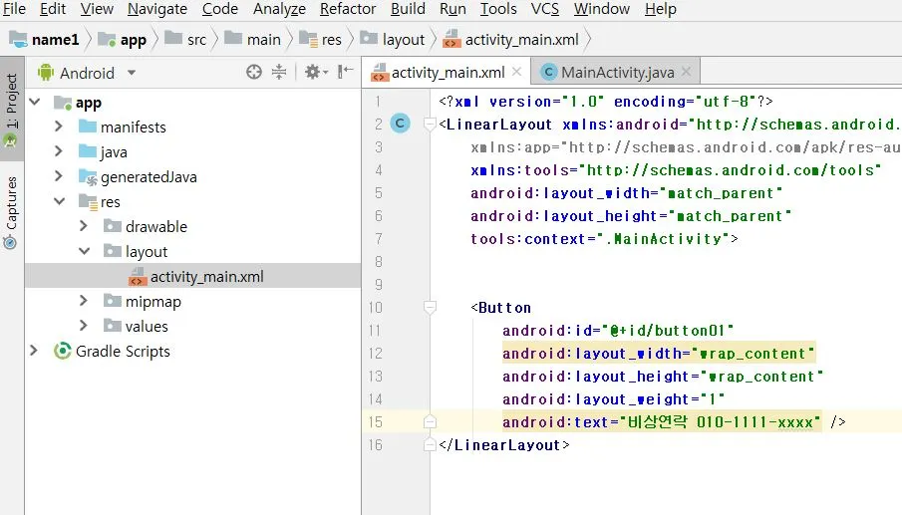Select the mipmap folder
The height and width of the screenshot is (515, 902).
point(143,302)
